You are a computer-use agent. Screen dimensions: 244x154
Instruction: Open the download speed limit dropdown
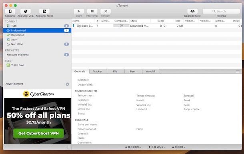[x=133, y=147]
